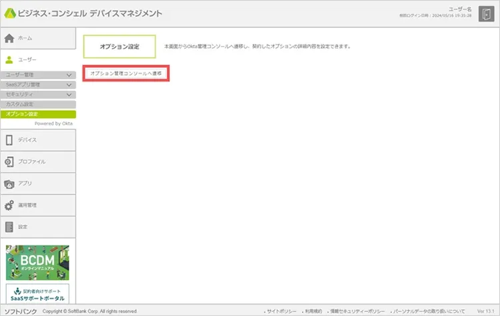Viewport: 500px width, 316px height.
Task: Click the ユーザー名 text in header
Action: tap(460, 9)
